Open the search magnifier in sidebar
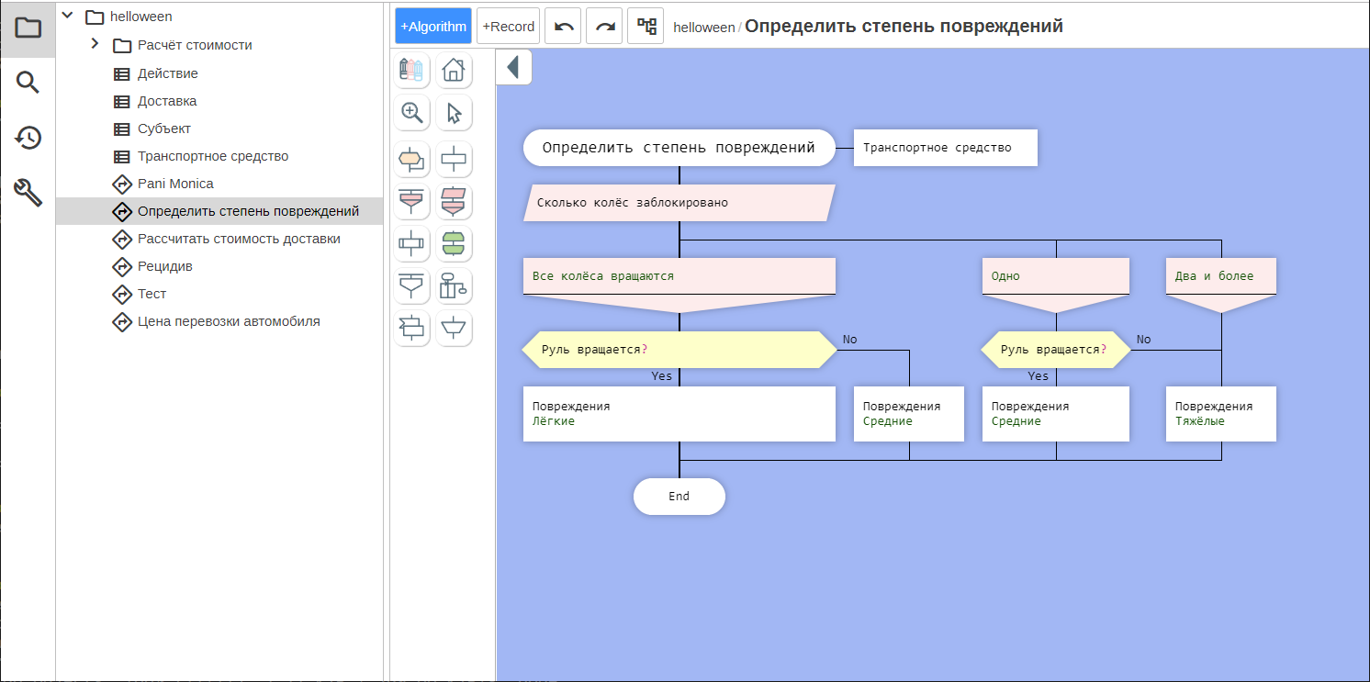 28,83
